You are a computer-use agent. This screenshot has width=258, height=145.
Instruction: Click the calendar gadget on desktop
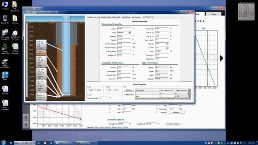tap(246, 11)
